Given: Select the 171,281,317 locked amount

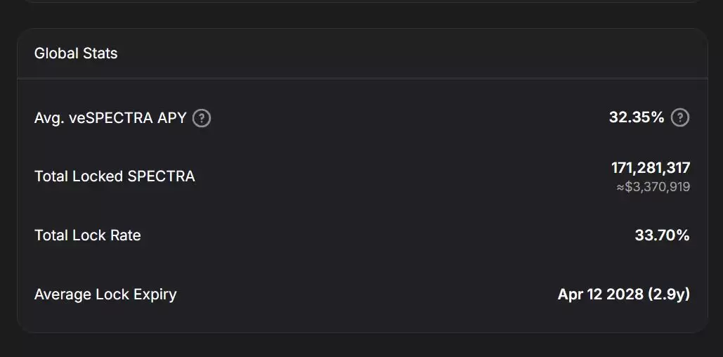Looking at the screenshot, I should (x=651, y=168).
